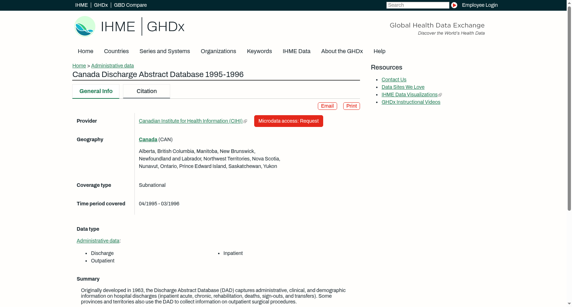
Task: Click the Geography row label
Action: (x=90, y=140)
